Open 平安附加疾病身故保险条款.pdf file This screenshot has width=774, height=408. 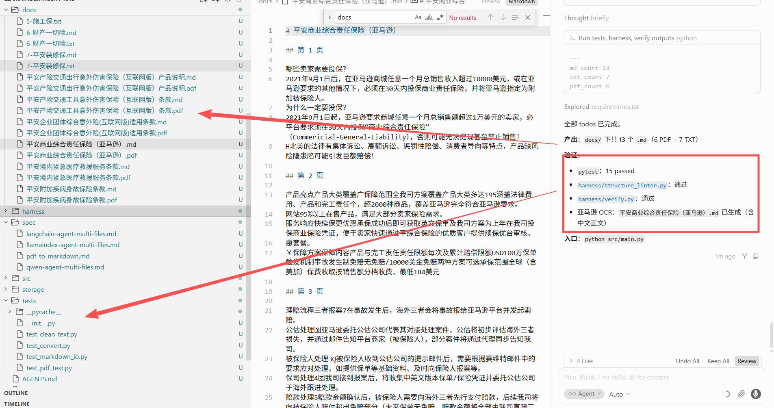click(72, 200)
